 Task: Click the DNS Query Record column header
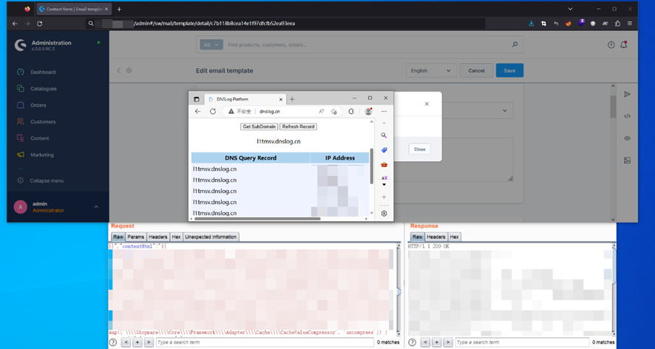point(251,158)
